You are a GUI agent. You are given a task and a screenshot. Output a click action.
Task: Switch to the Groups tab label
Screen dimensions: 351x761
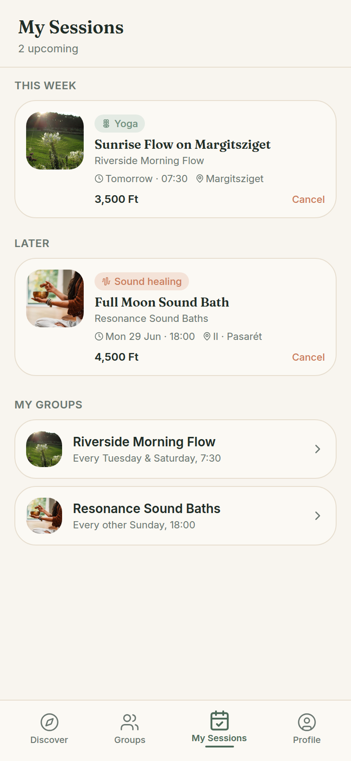(130, 740)
